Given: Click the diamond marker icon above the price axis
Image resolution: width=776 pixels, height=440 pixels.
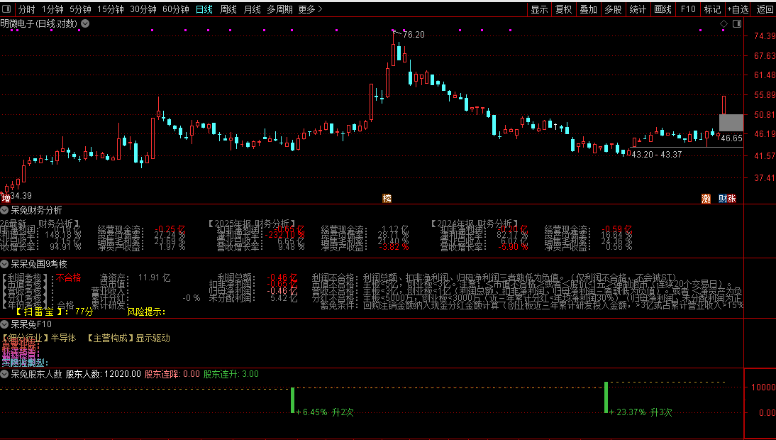Looking at the screenshot, I should pos(724,23).
